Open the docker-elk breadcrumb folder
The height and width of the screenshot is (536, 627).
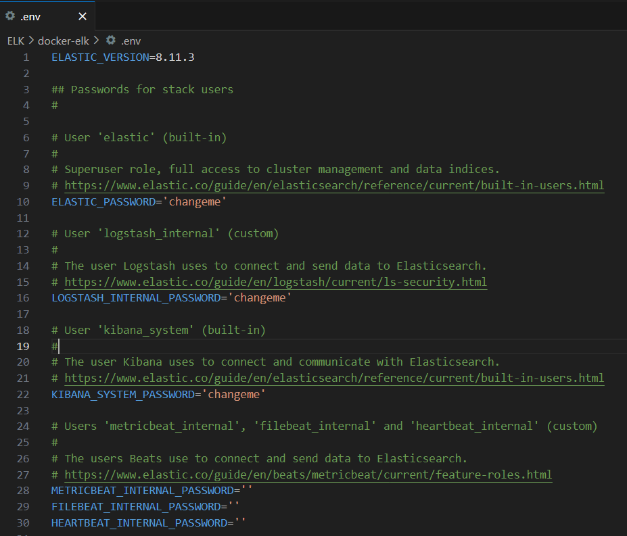(63, 41)
